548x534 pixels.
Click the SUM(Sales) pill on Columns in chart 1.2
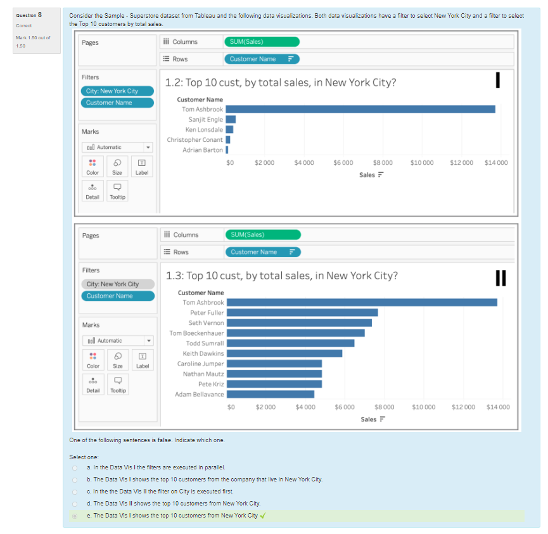pyautogui.click(x=261, y=42)
